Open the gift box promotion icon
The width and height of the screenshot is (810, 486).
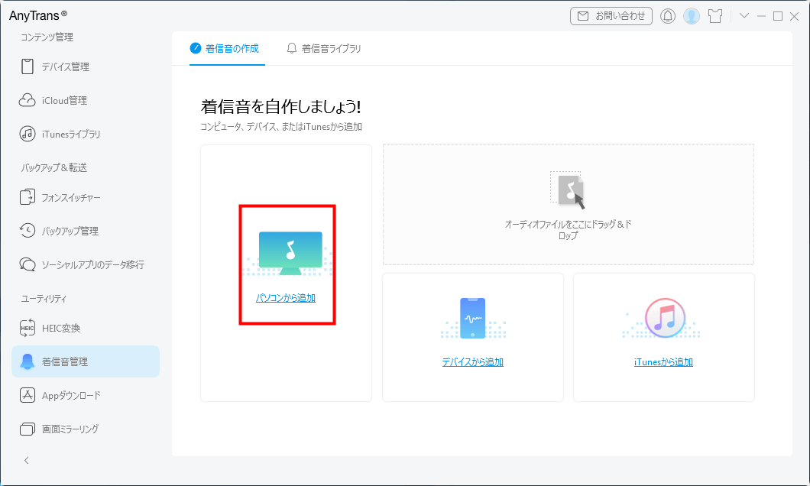coord(715,15)
